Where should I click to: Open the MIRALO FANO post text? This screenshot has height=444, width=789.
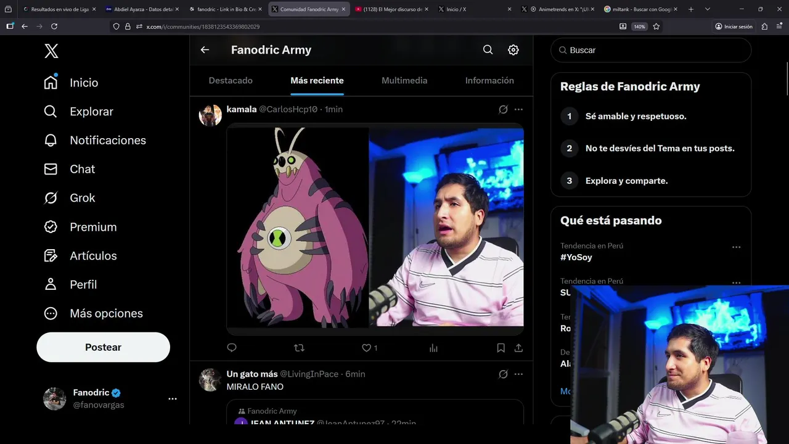255,387
